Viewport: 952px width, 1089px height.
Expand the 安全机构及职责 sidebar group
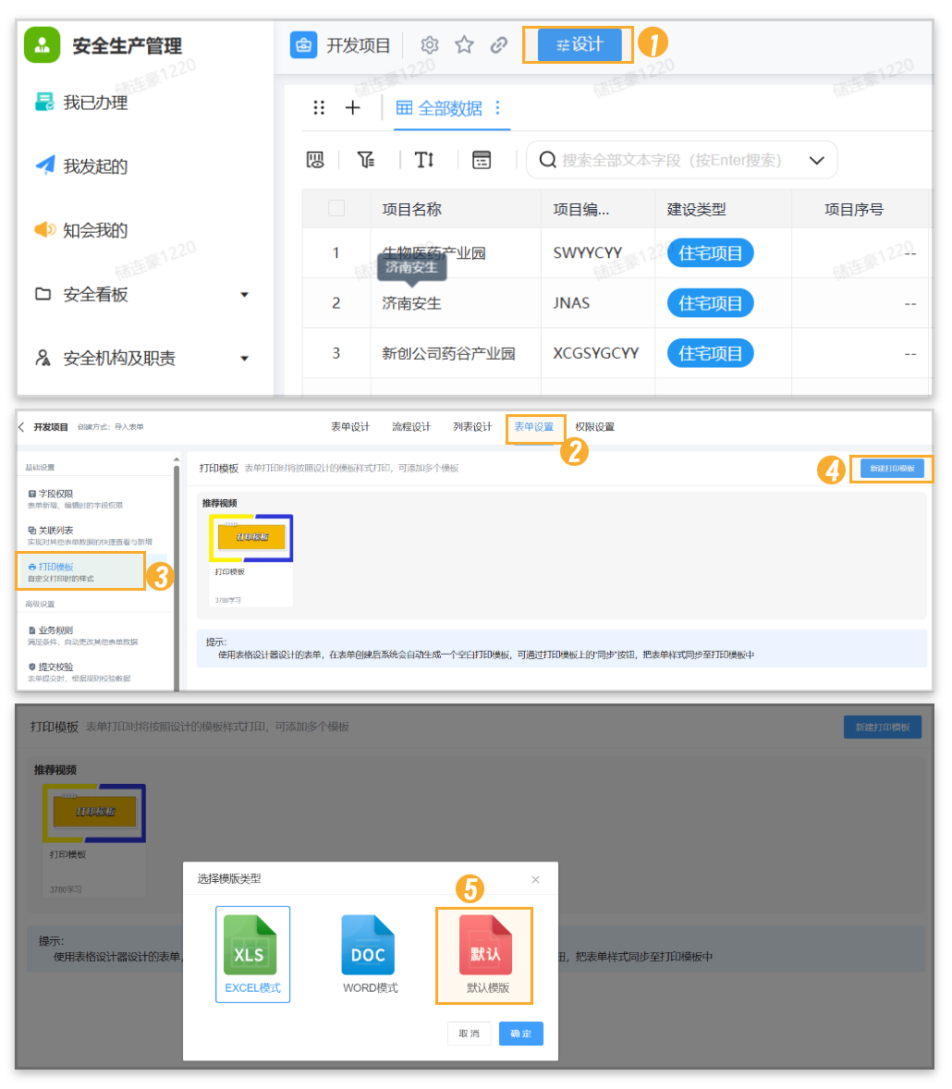point(244,359)
